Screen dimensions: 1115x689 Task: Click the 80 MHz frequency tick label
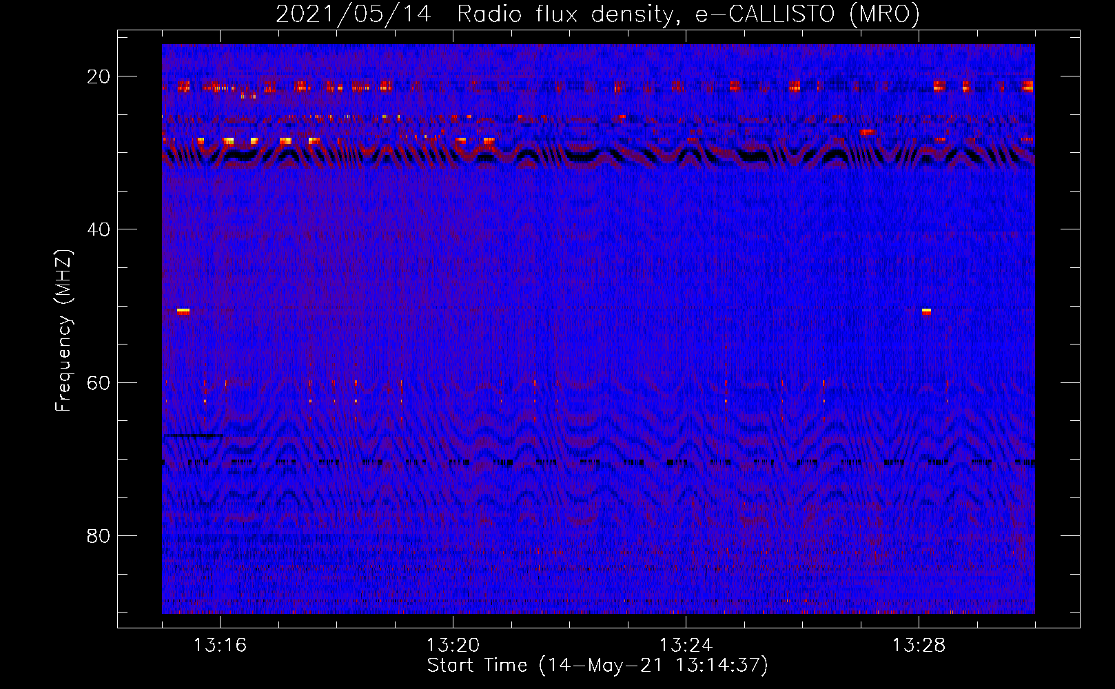99,535
